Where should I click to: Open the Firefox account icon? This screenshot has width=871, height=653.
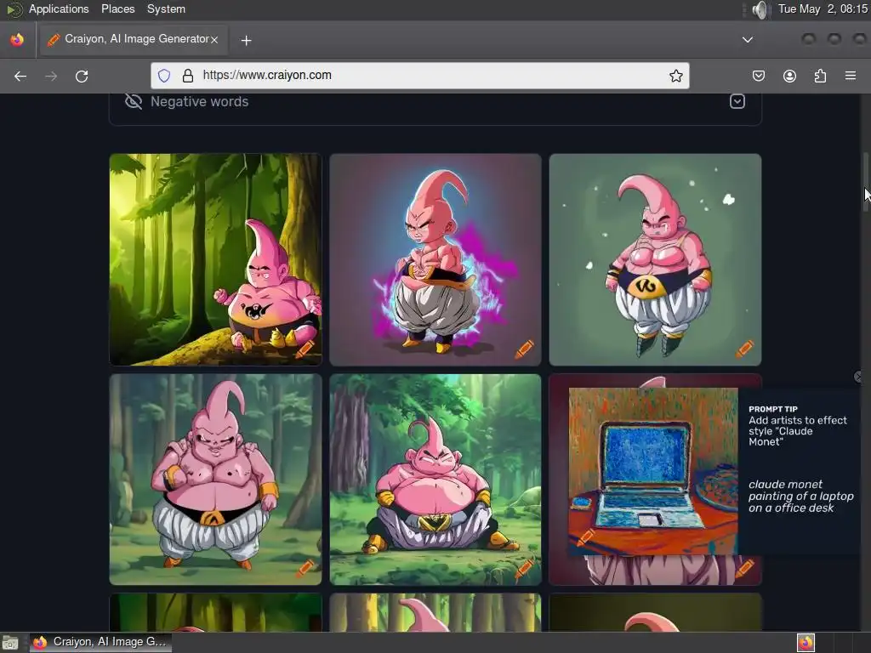(x=789, y=76)
